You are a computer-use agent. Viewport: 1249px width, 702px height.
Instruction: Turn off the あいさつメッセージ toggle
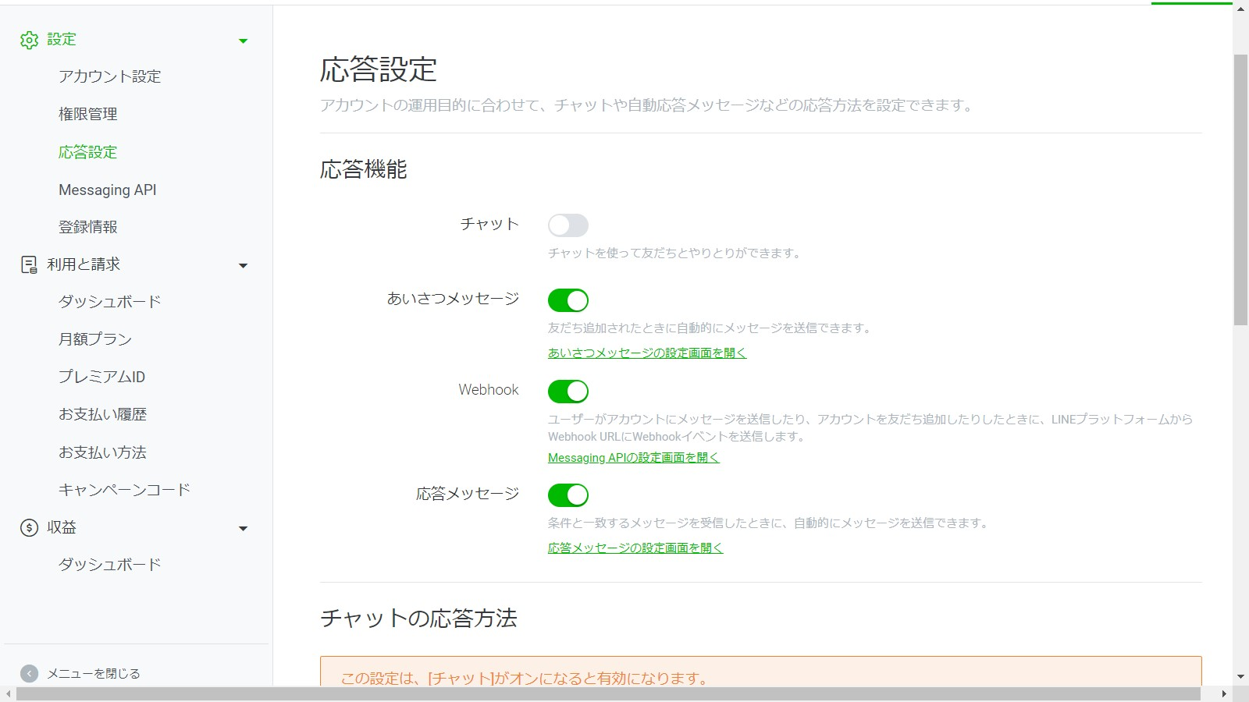point(568,300)
